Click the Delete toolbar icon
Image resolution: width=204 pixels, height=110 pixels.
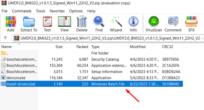82,23
